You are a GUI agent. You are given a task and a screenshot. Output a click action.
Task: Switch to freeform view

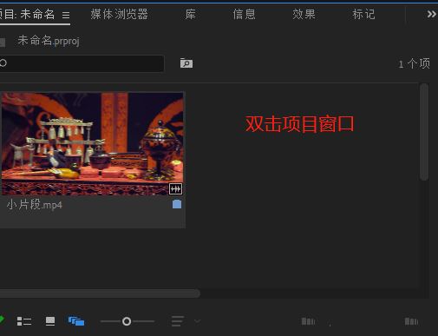(x=76, y=321)
